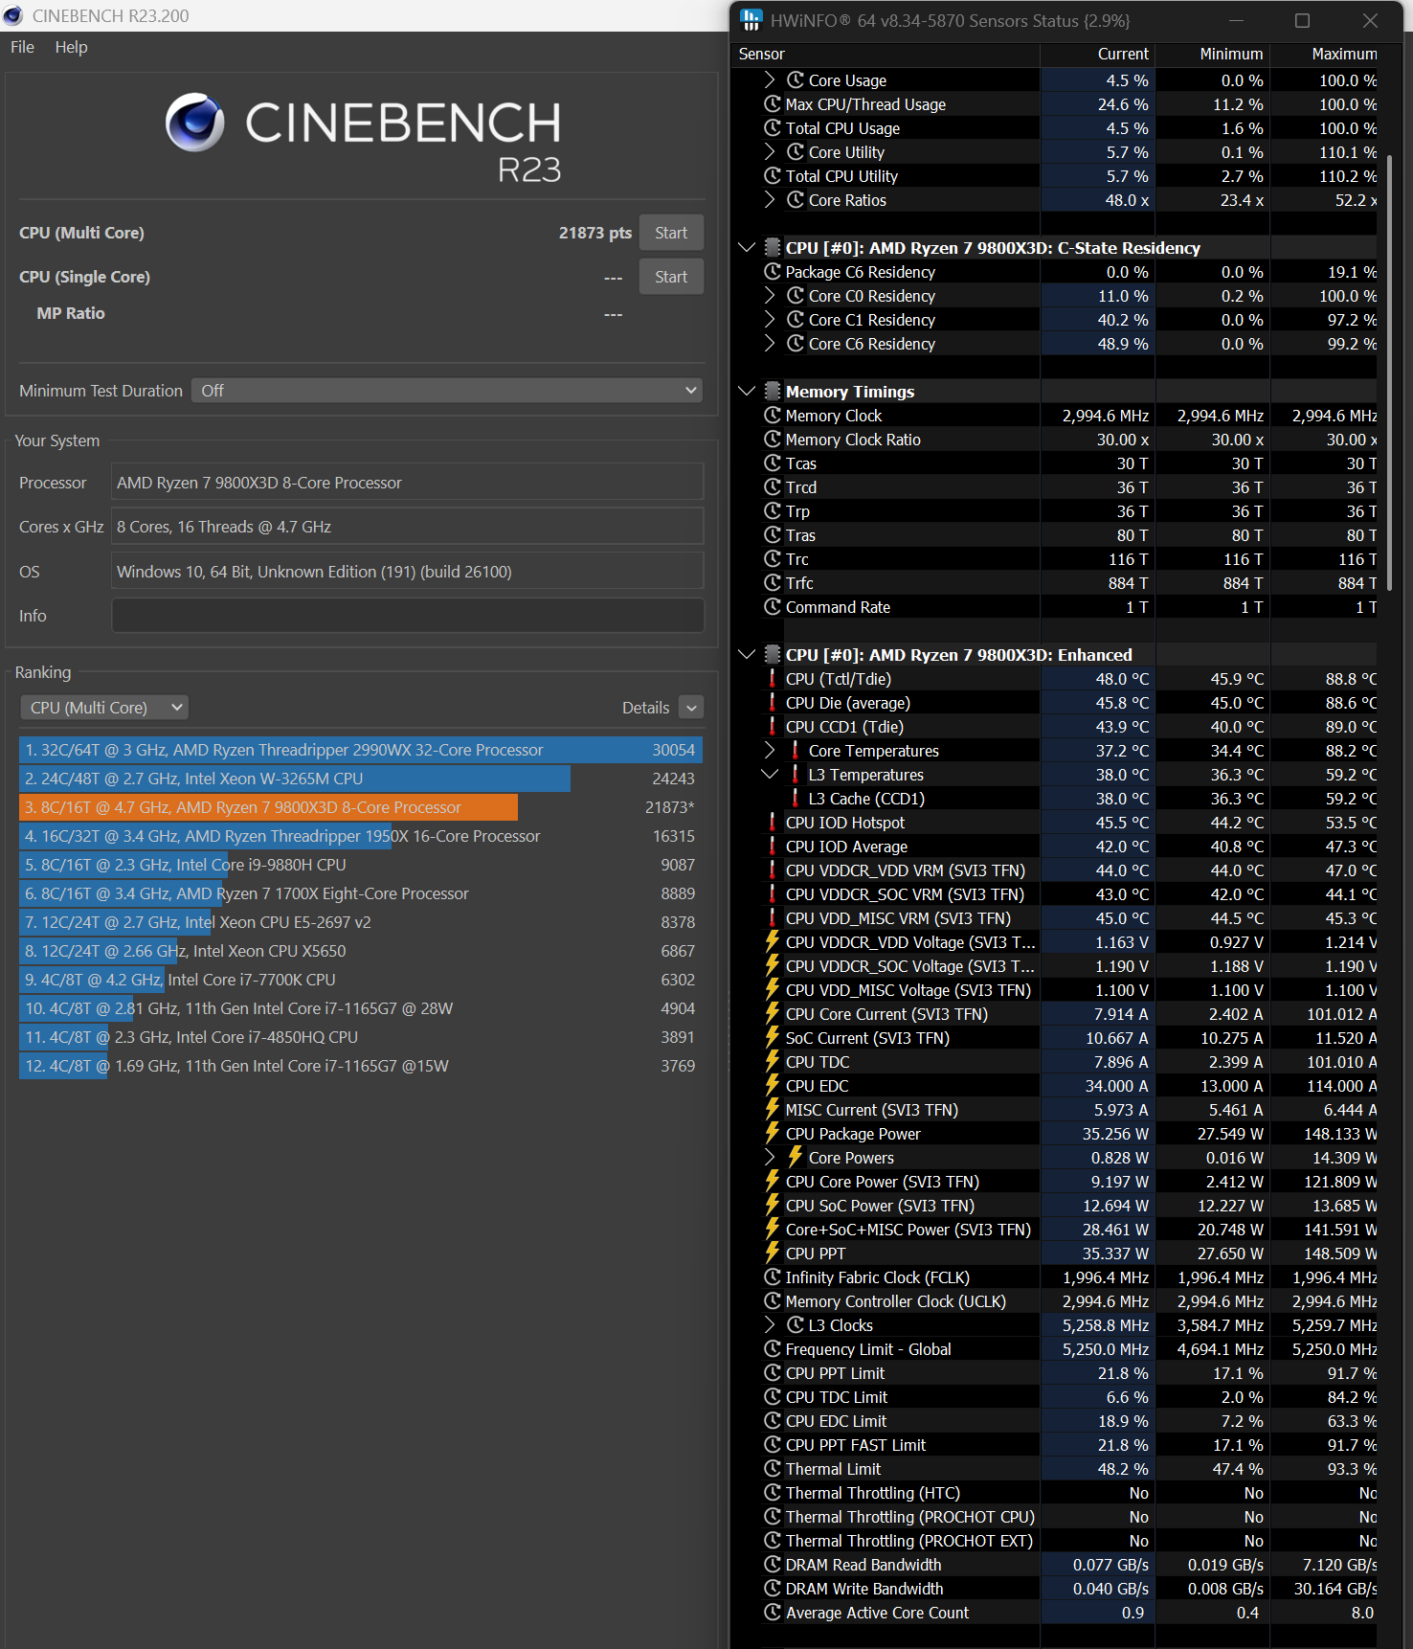
Task: Click the chip icon of Memory Timings group
Action: click(773, 392)
